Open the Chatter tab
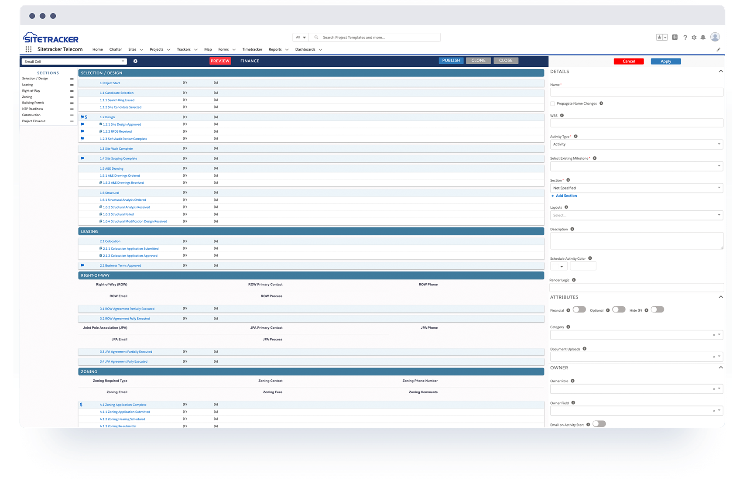 coord(116,50)
